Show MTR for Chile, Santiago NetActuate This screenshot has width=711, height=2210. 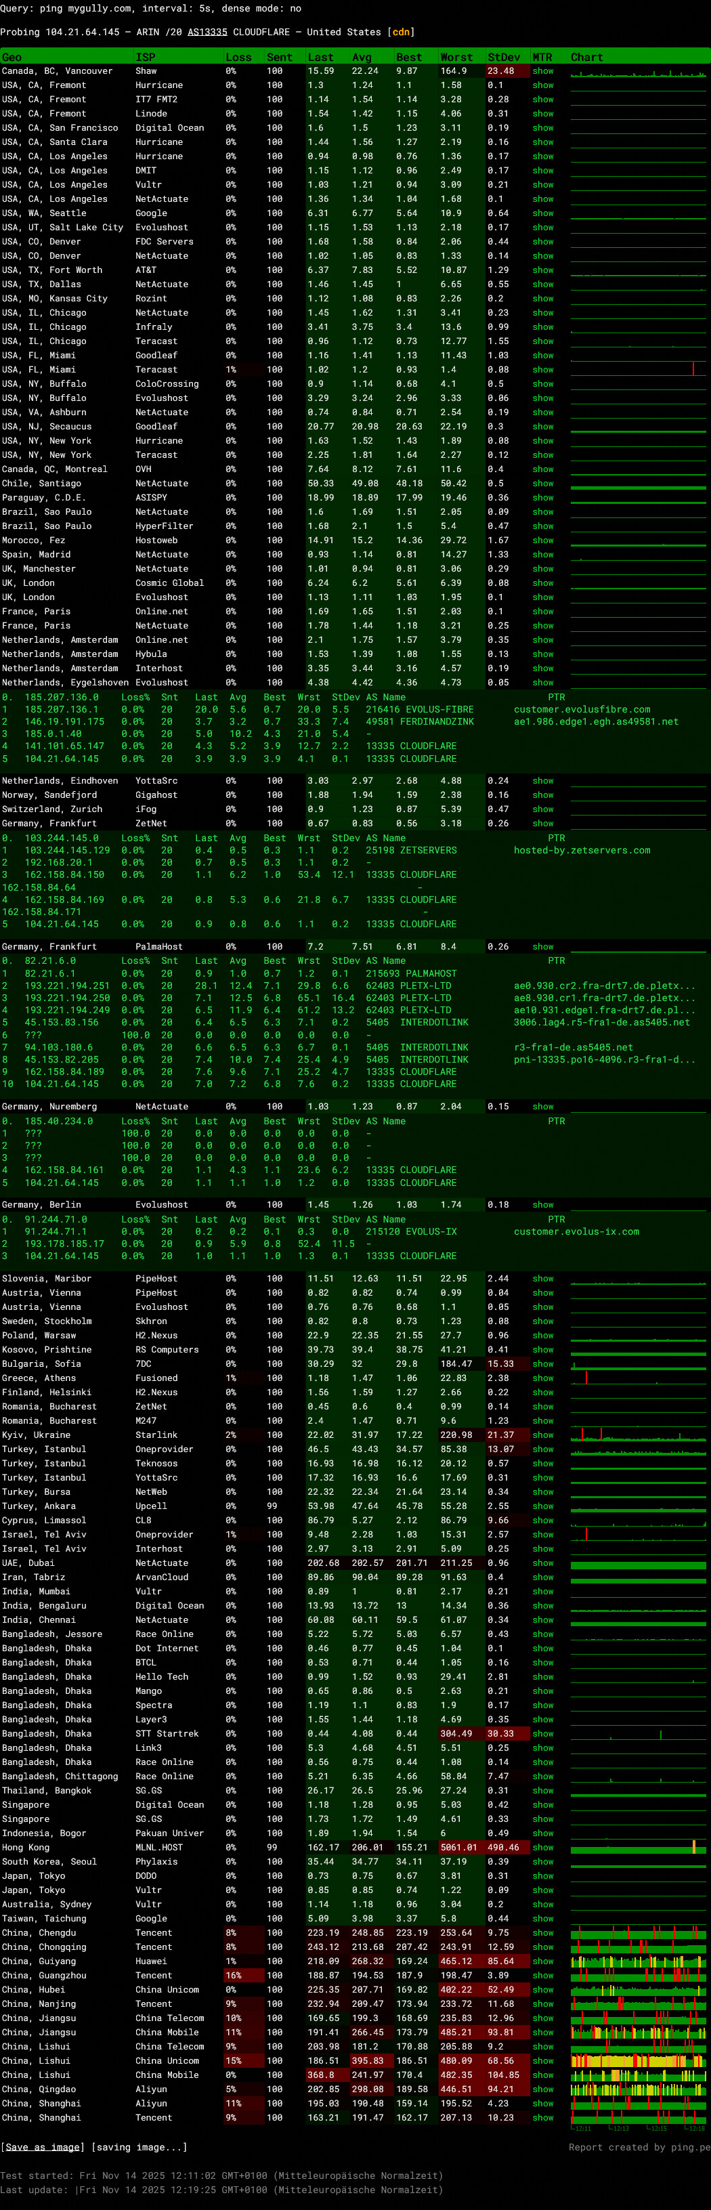coord(543,483)
